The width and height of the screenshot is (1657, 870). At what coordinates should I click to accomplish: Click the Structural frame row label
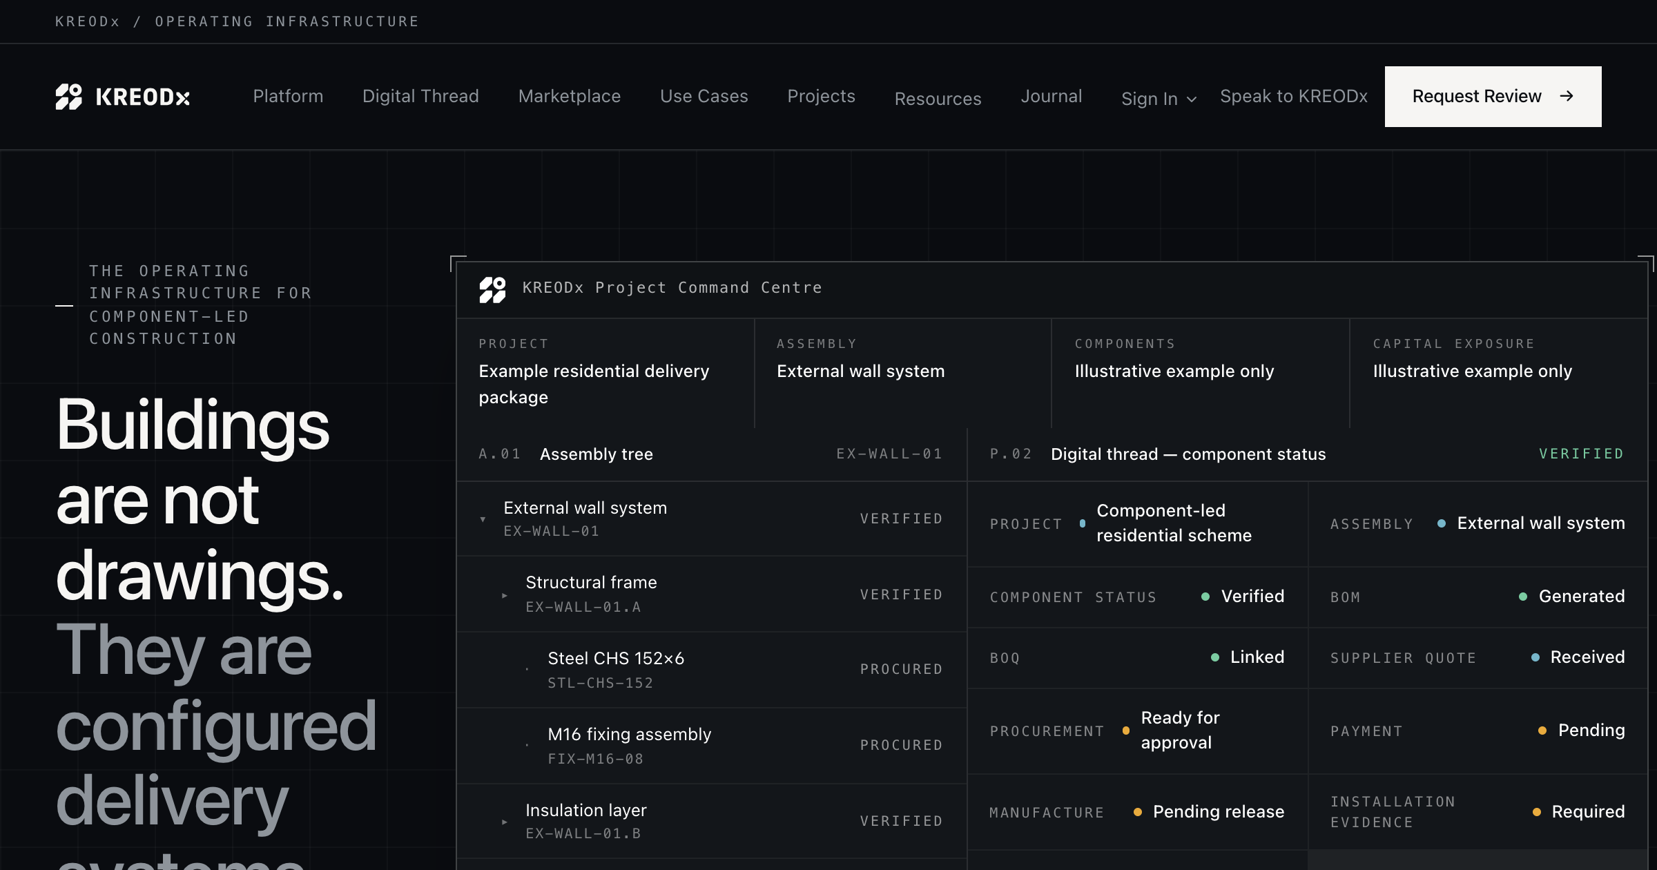tap(591, 582)
